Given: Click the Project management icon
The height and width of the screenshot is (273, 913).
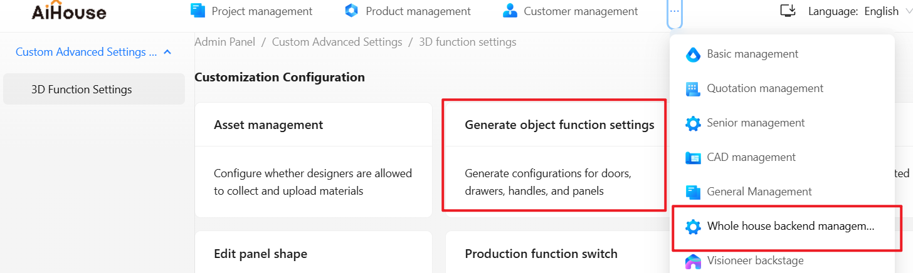Looking at the screenshot, I should 198,11.
